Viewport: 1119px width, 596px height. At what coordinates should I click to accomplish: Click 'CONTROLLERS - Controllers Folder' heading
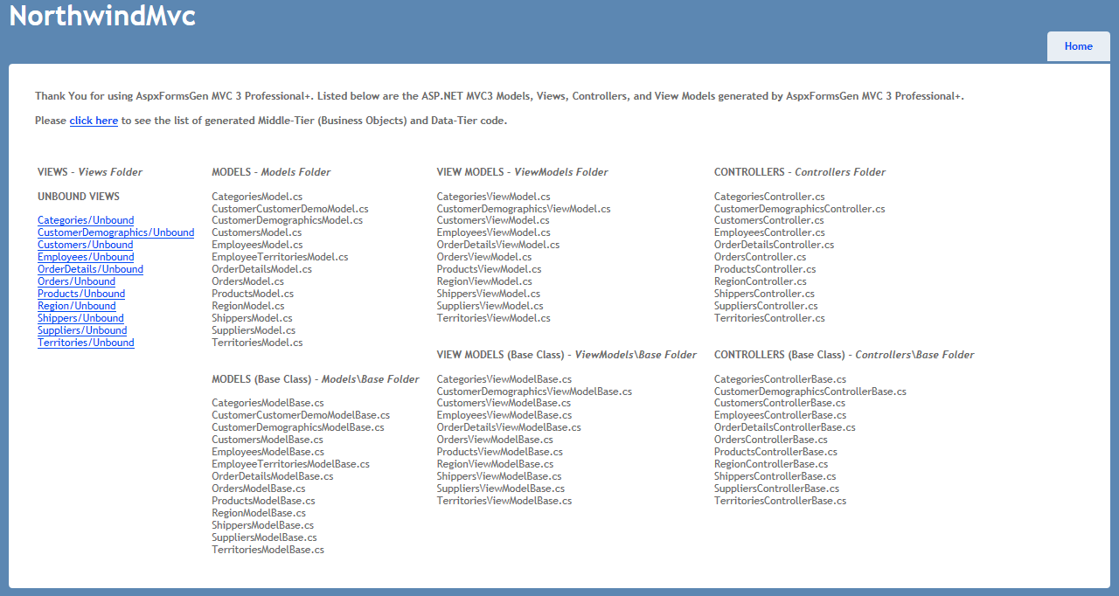coord(800,172)
